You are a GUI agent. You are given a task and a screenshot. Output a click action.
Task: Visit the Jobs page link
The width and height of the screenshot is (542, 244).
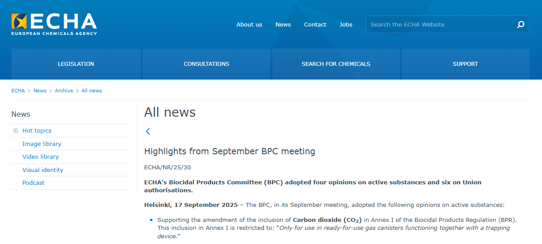[346, 25]
